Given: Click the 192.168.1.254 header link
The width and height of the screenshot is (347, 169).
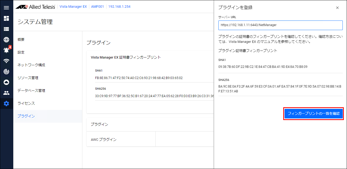Looking at the screenshot, I should (119, 7).
